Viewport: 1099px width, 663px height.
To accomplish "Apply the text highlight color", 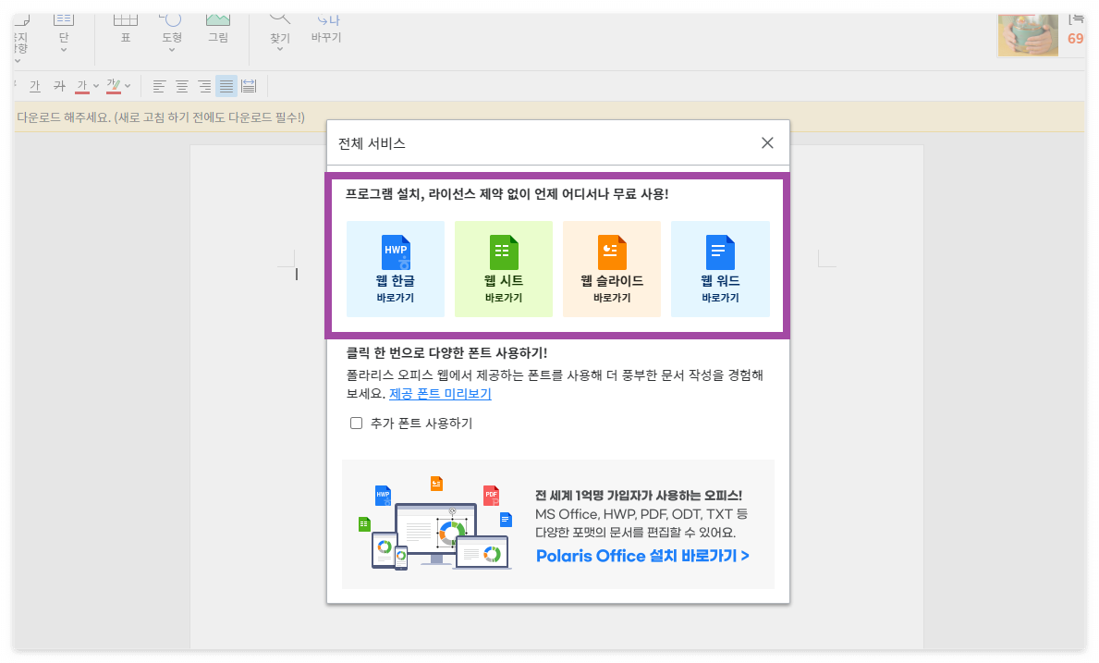I will 114,86.
